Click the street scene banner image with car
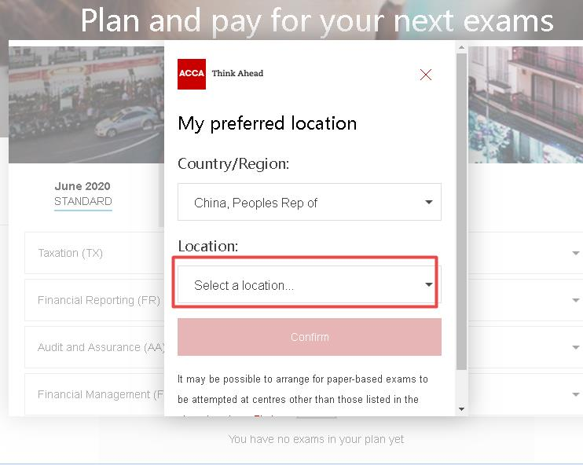583x465 pixels. point(86,104)
